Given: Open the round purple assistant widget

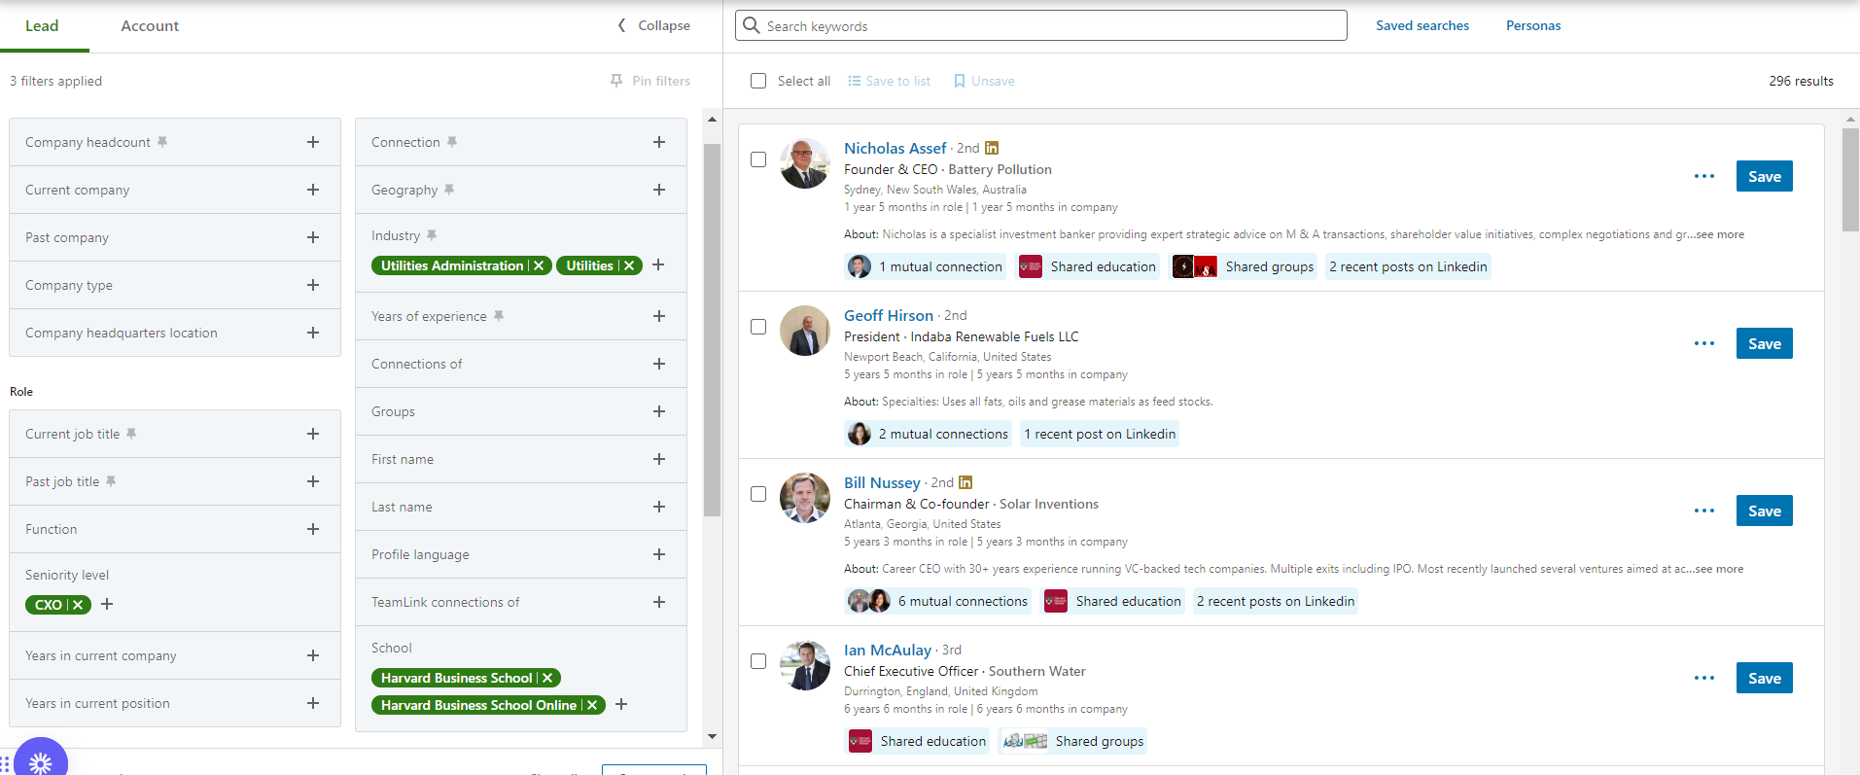Looking at the screenshot, I should pyautogui.click(x=41, y=758).
